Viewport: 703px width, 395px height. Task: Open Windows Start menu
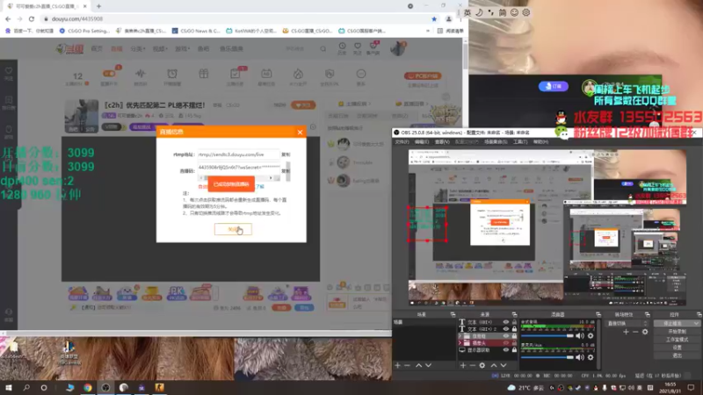[9, 387]
